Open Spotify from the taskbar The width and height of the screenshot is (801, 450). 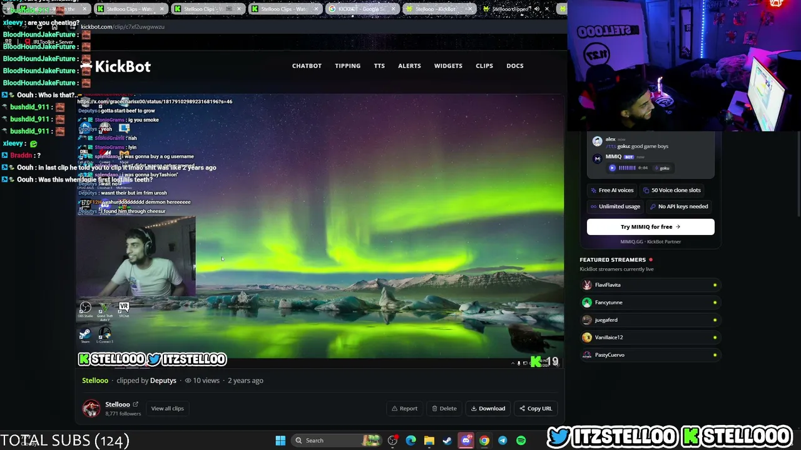point(521,441)
